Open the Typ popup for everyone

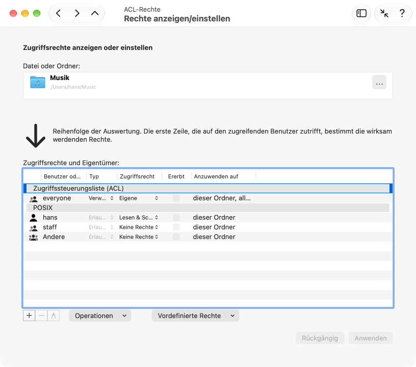pos(101,198)
